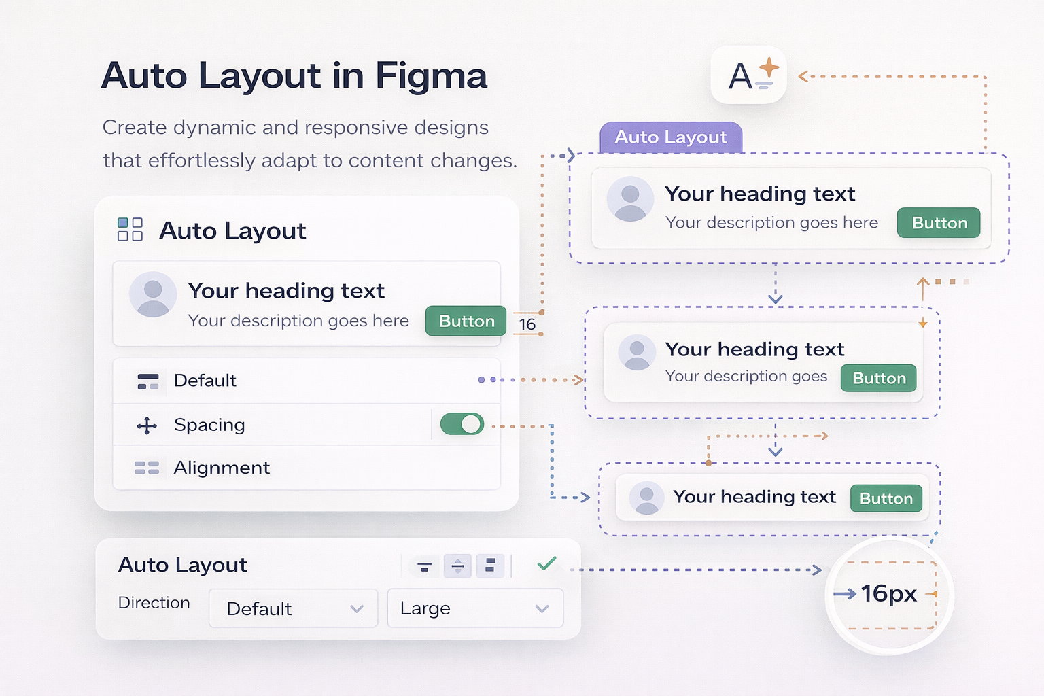The height and width of the screenshot is (696, 1044).
Task: Select the Default row
Action: click(307, 381)
